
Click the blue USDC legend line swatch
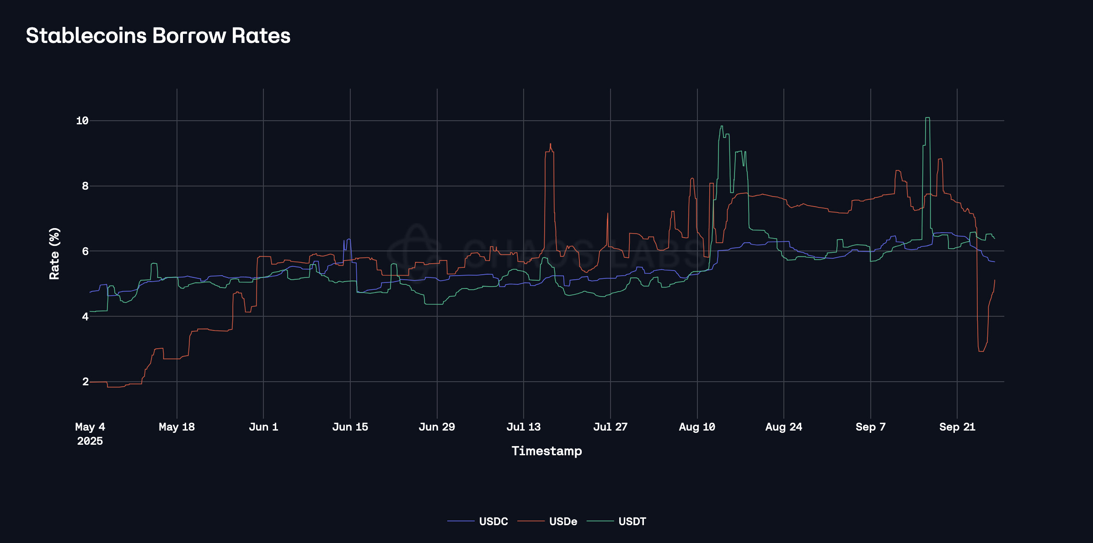coord(461,521)
